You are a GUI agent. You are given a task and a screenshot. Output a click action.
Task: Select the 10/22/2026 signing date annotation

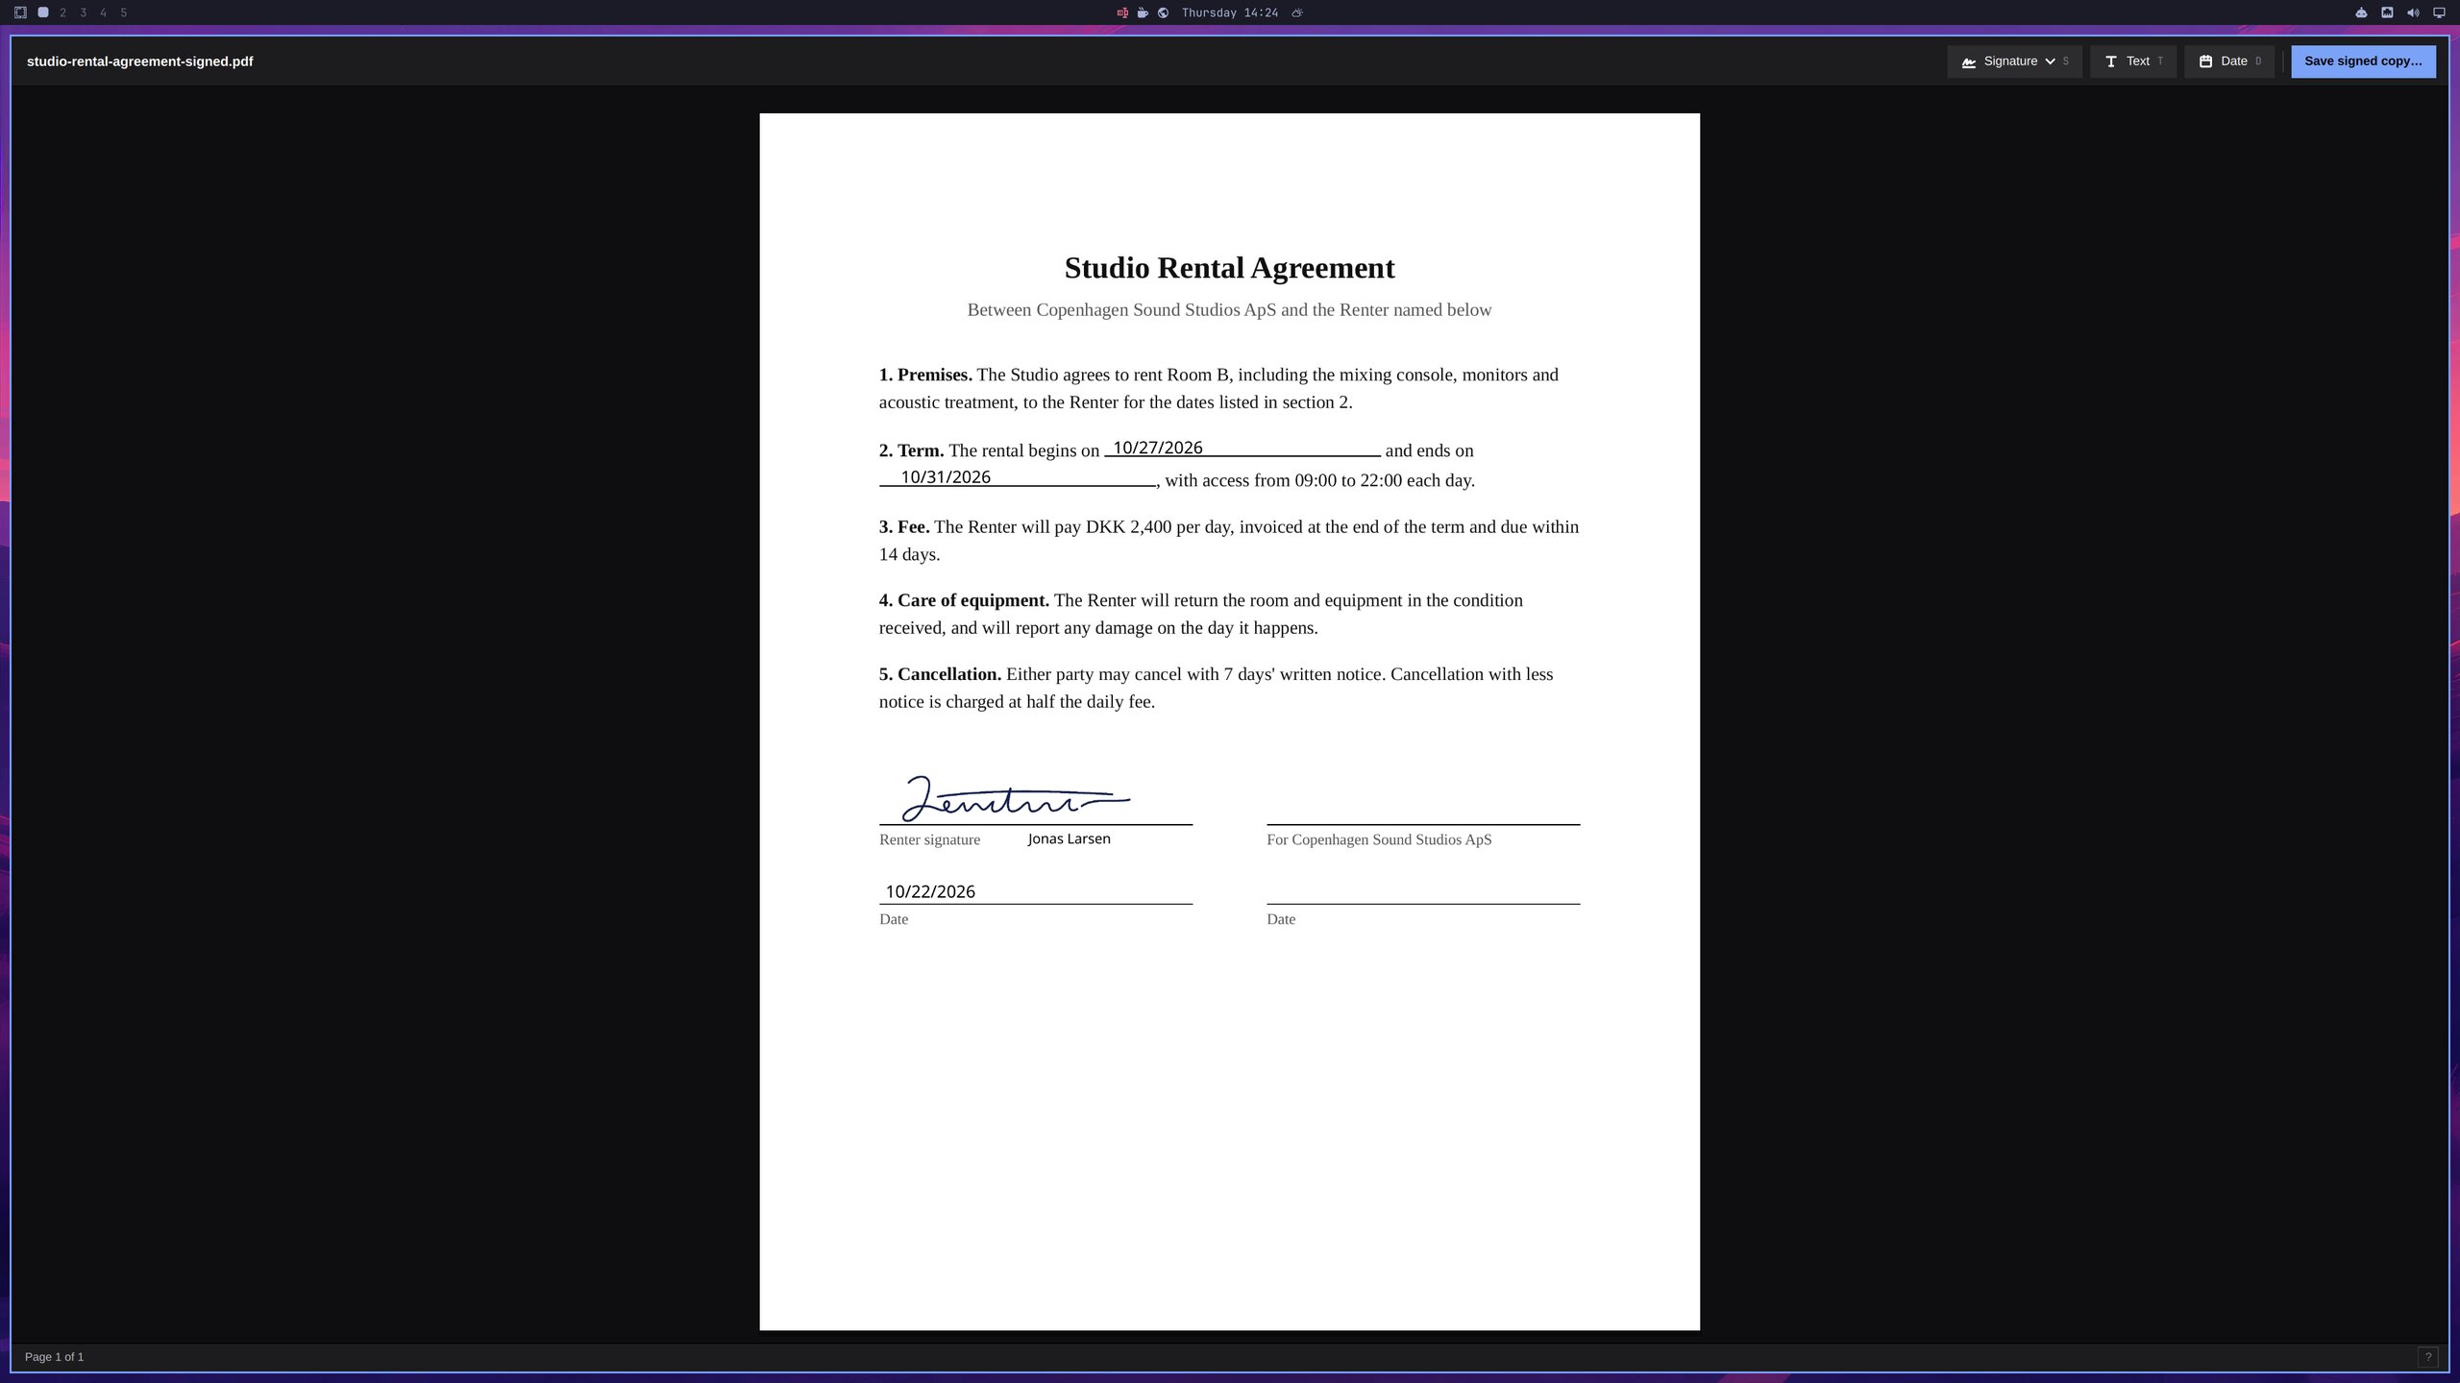click(930, 892)
